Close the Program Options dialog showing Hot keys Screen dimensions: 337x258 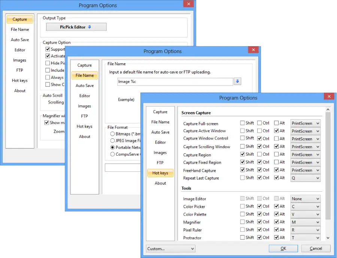329,97
